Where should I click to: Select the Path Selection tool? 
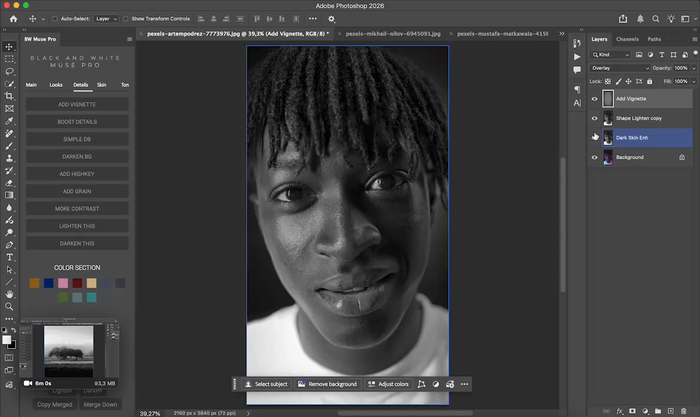(x=9, y=270)
